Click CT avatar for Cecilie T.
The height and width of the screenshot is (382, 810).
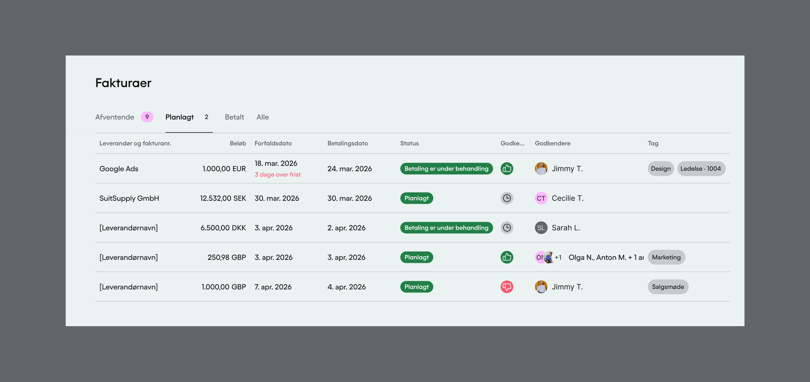541,198
